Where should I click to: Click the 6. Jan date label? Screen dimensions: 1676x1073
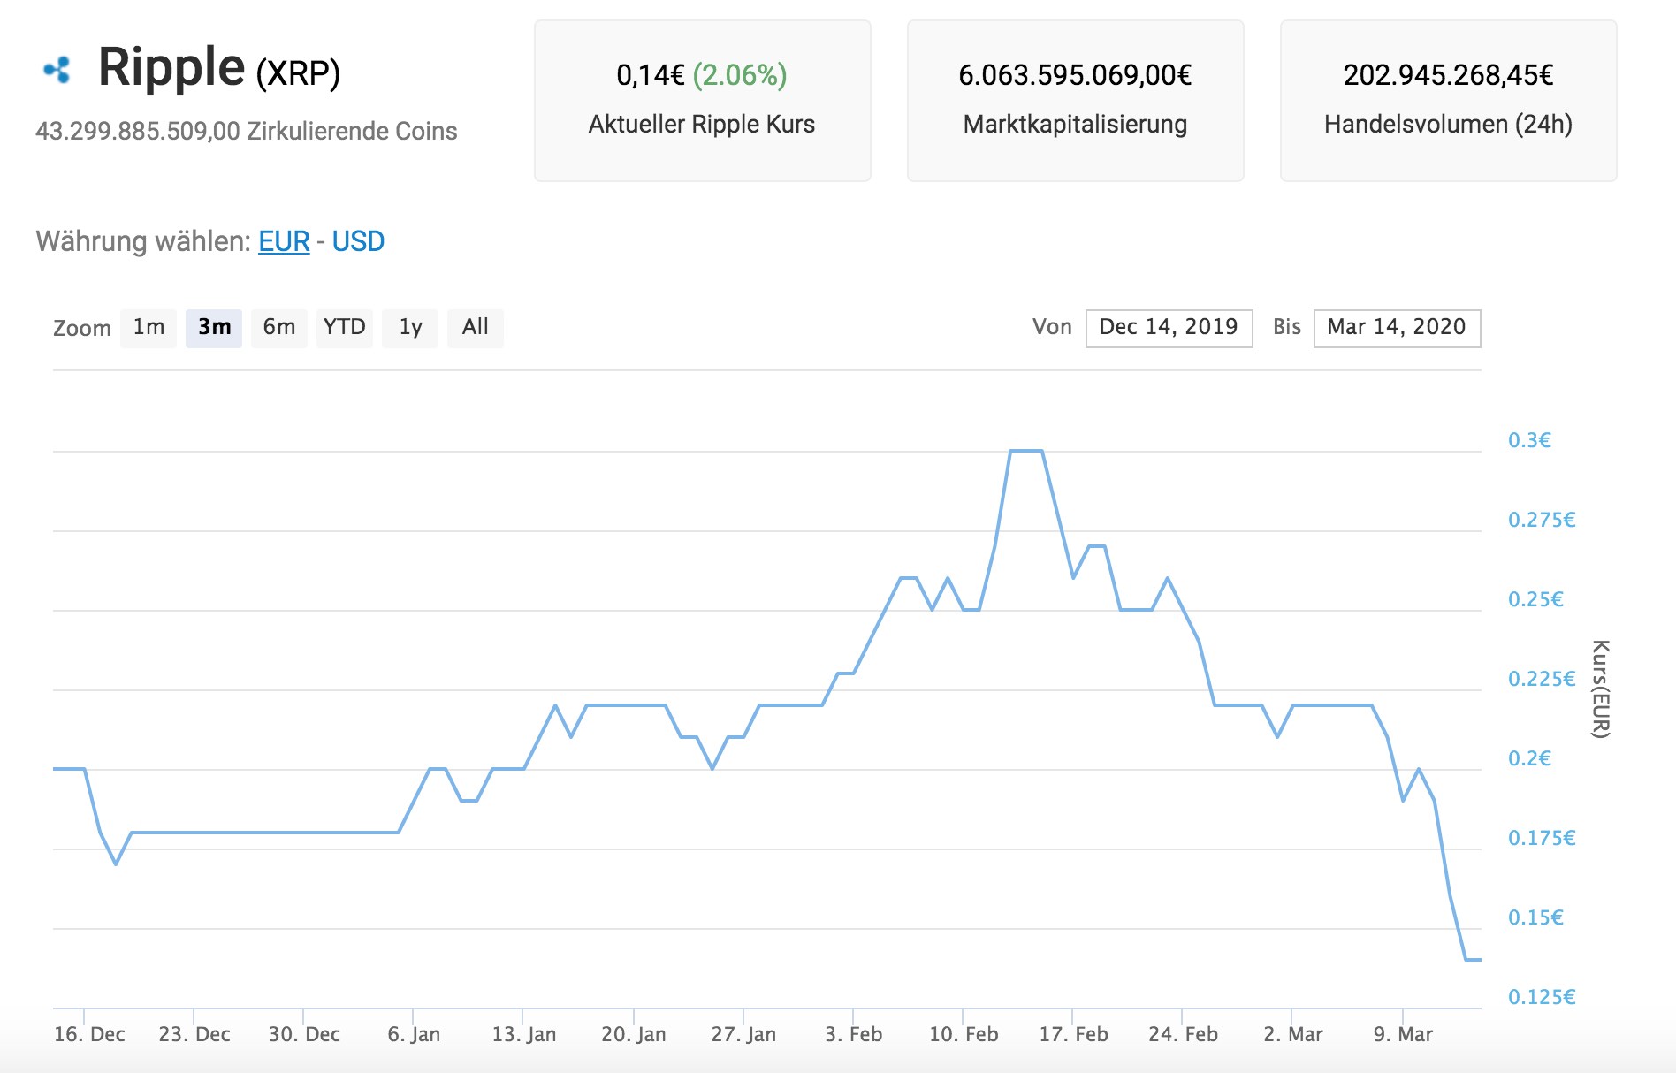pos(414,1034)
